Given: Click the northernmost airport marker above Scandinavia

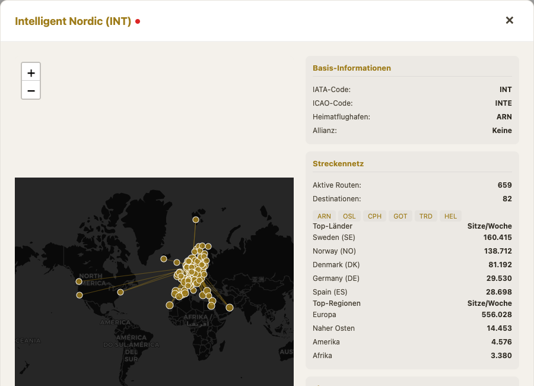Looking at the screenshot, I should tap(195, 220).
